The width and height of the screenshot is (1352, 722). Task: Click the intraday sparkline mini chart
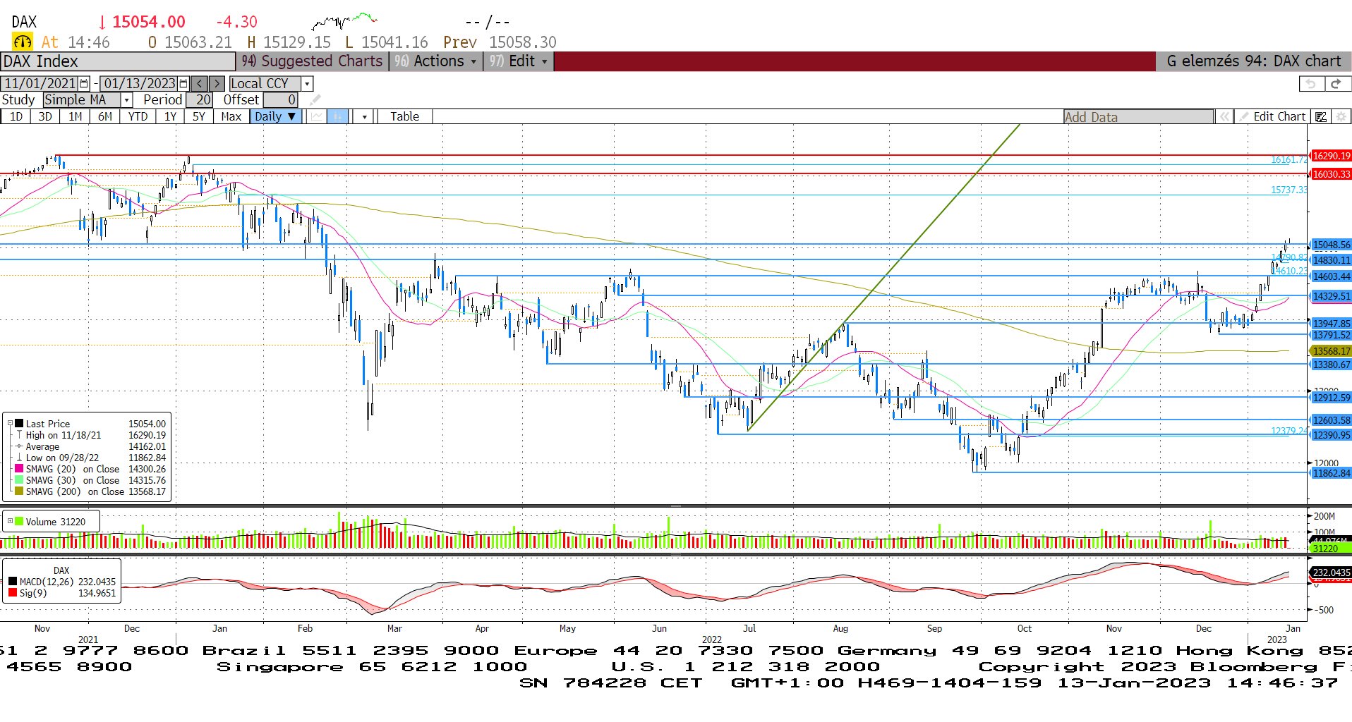point(344,21)
